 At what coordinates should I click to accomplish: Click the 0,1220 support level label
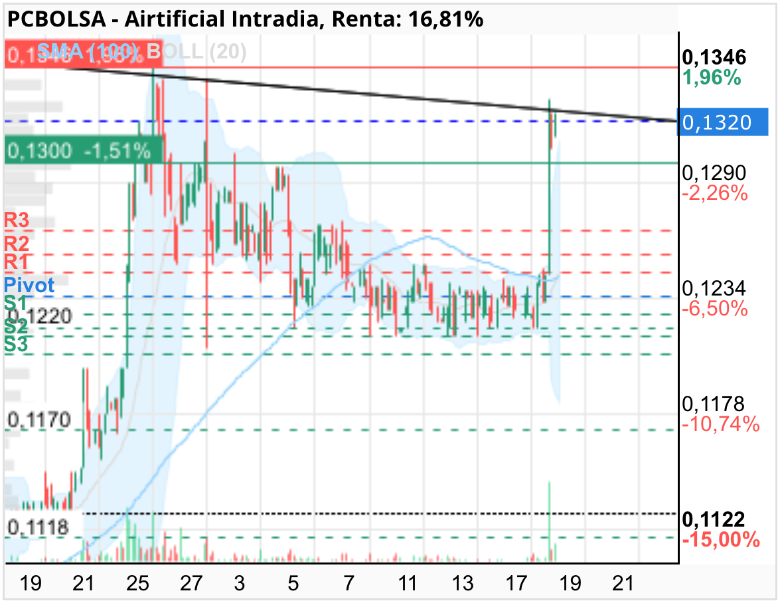(40, 316)
